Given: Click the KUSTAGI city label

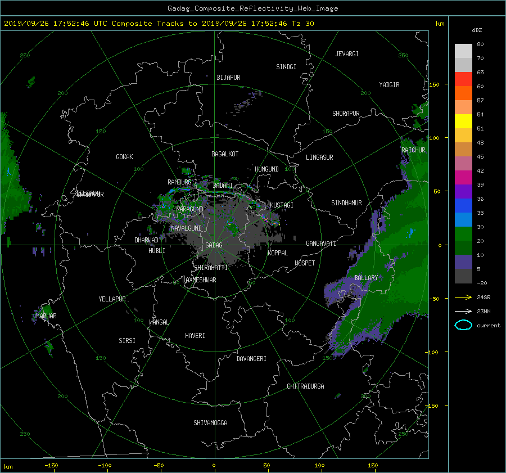Looking at the screenshot, I should [x=282, y=205].
